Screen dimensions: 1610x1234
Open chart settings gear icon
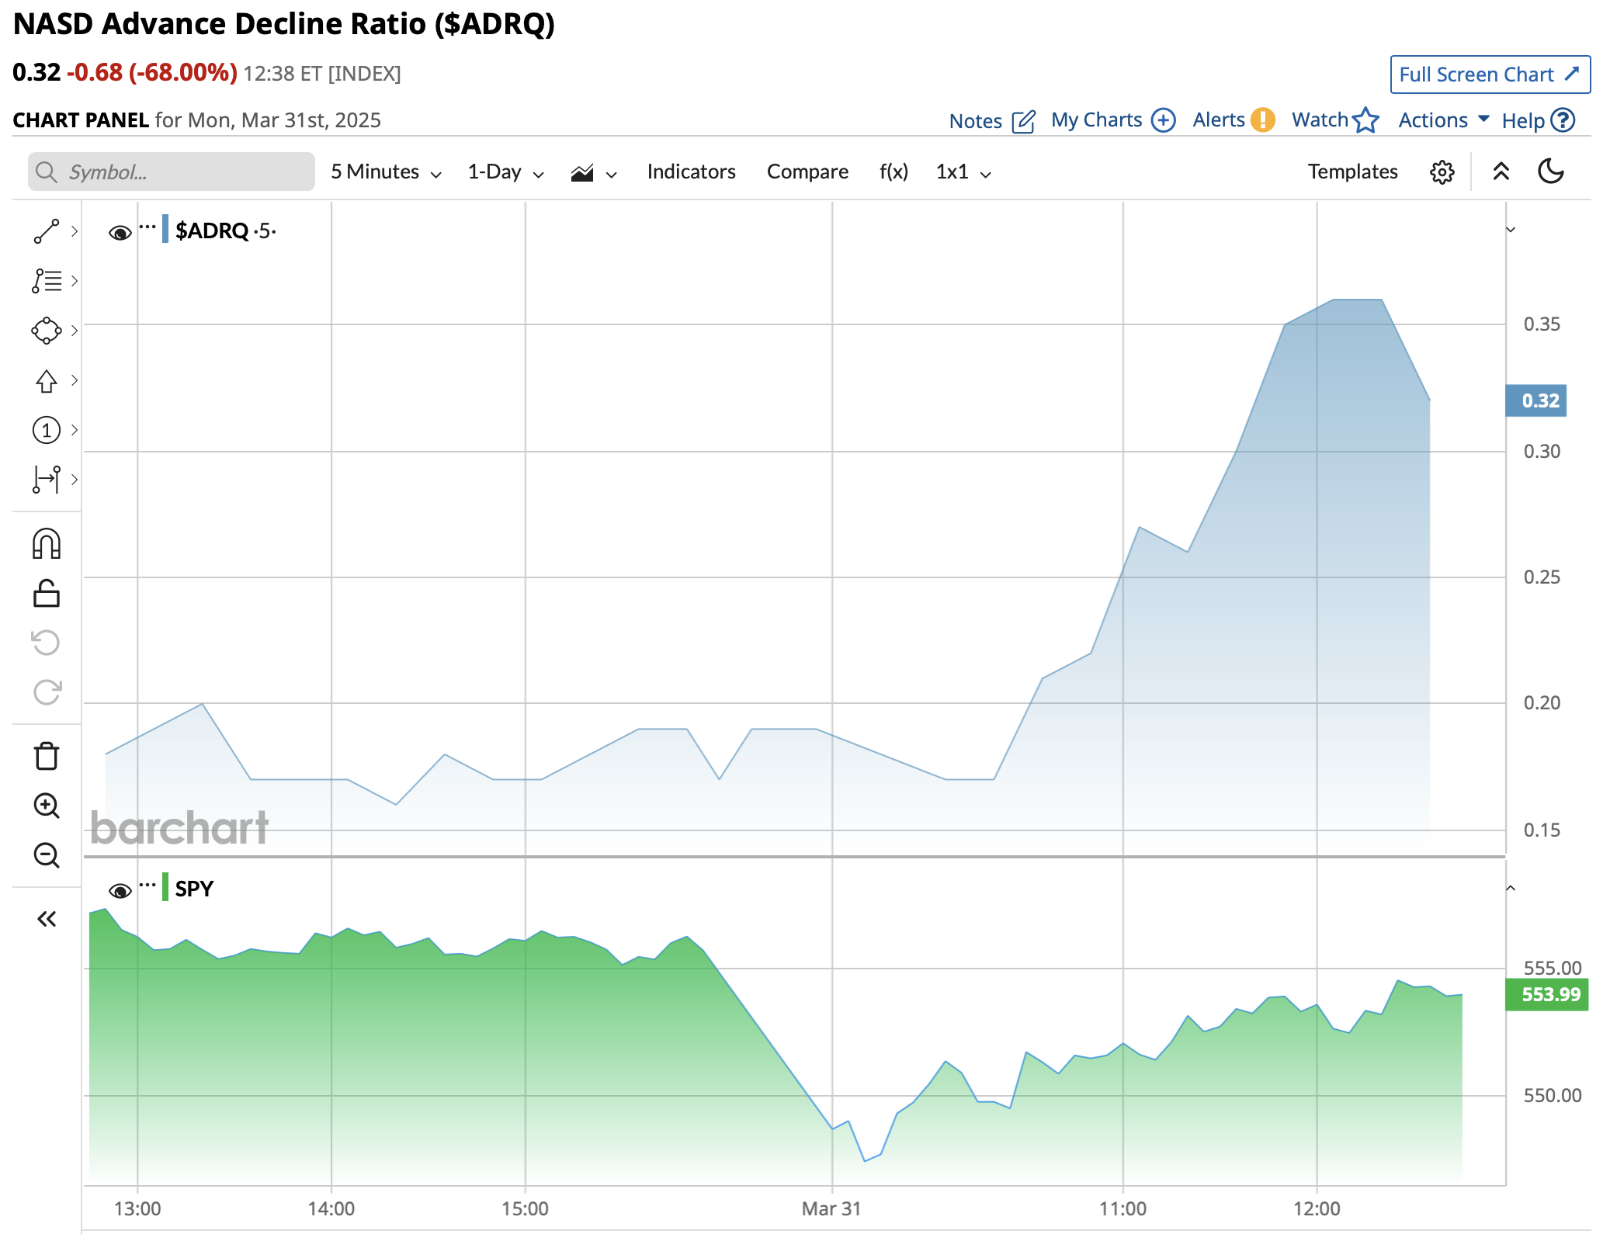1442,172
